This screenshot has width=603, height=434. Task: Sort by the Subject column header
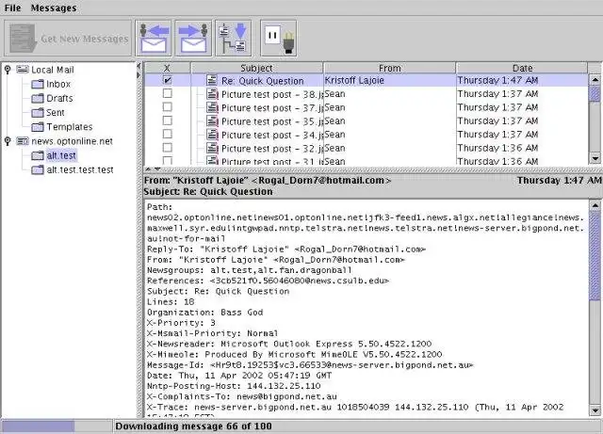click(x=256, y=68)
